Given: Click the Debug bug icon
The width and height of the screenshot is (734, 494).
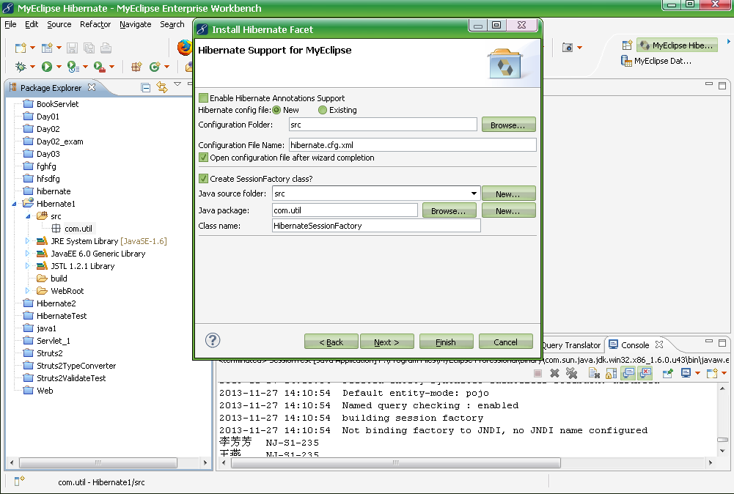Looking at the screenshot, I should (21, 67).
